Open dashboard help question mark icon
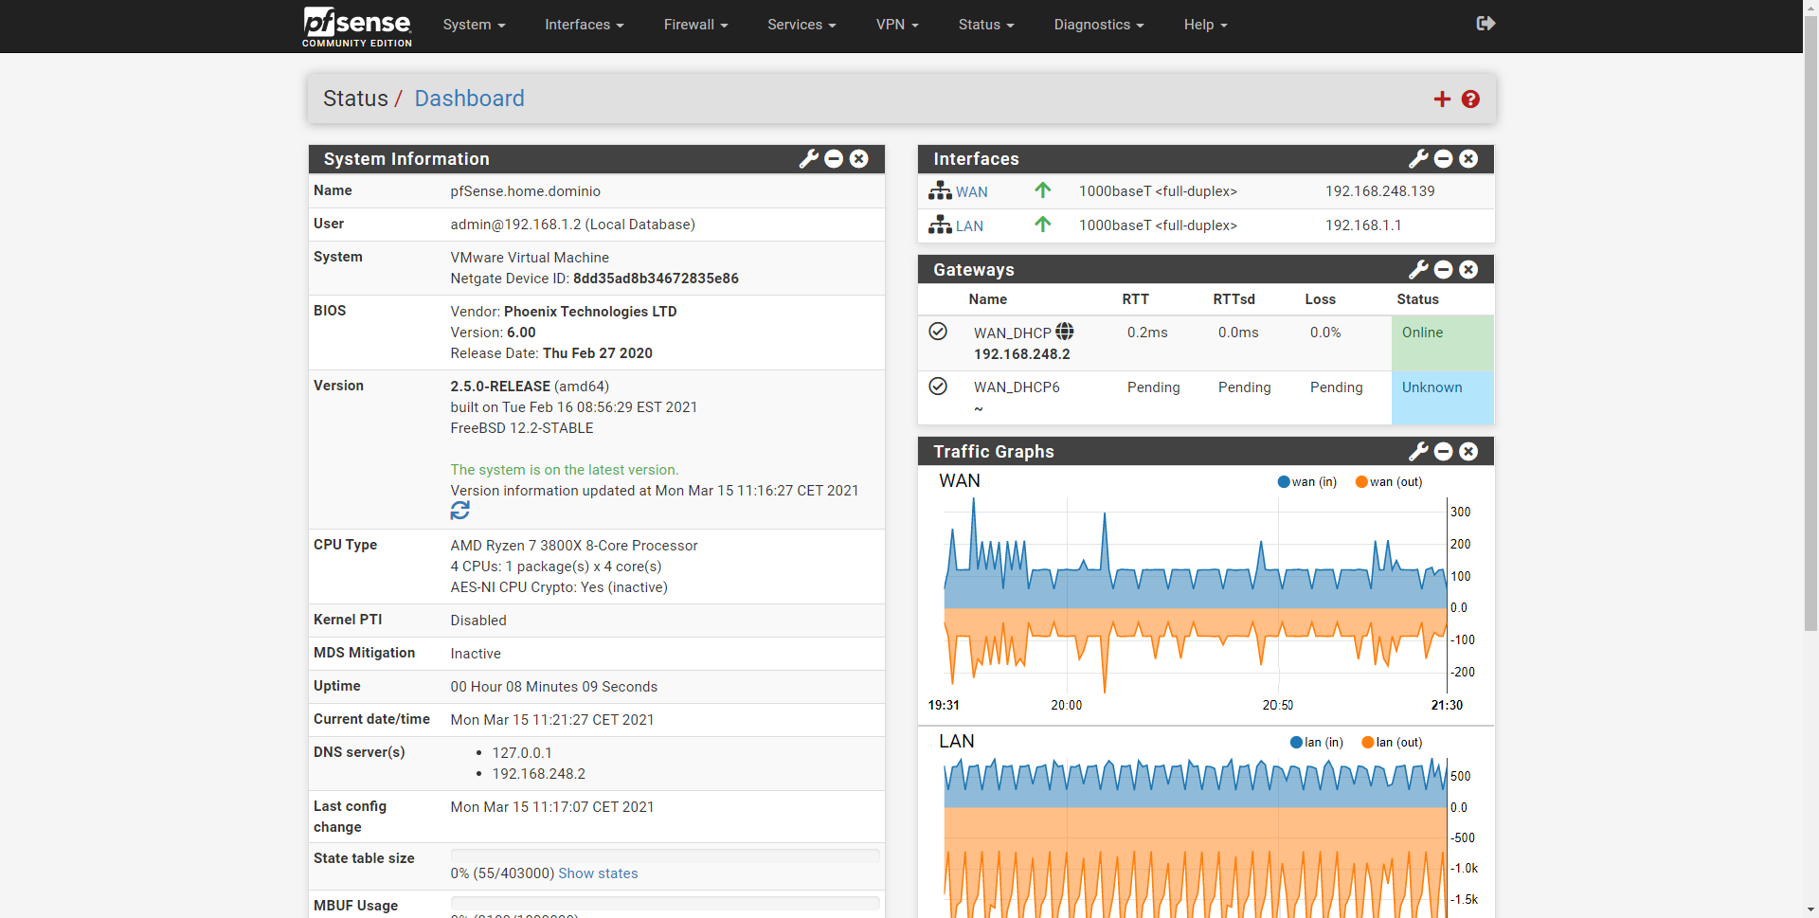Screen dimensions: 1819x918 [x=1470, y=99]
